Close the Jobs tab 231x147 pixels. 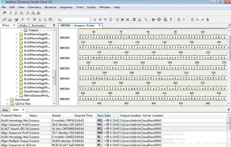coord(23,110)
